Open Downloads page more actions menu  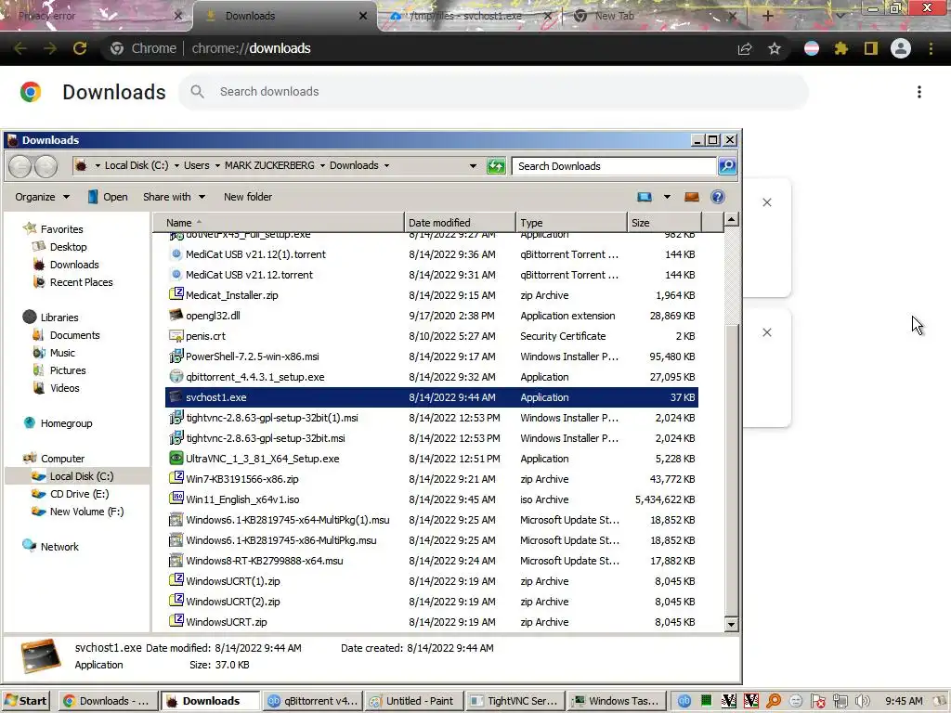(x=919, y=92)
